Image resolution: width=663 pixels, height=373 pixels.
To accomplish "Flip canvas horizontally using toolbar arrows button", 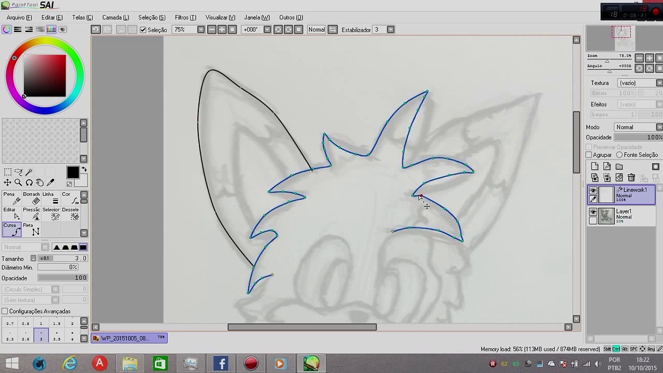I will 333,30.
